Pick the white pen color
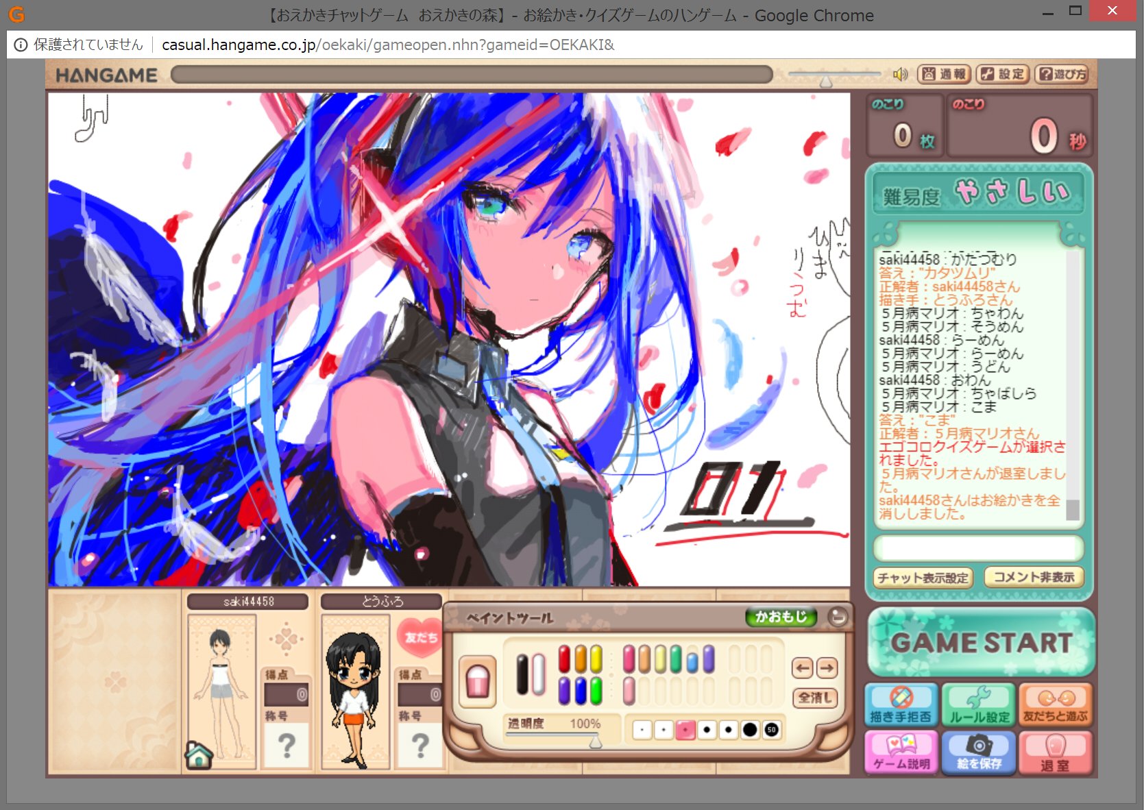The image size is (1144, 810). pyautogui.click(x=539, y=675)
